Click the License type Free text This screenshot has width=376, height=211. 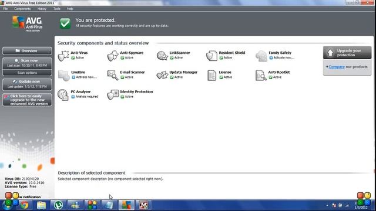[21, 186]
